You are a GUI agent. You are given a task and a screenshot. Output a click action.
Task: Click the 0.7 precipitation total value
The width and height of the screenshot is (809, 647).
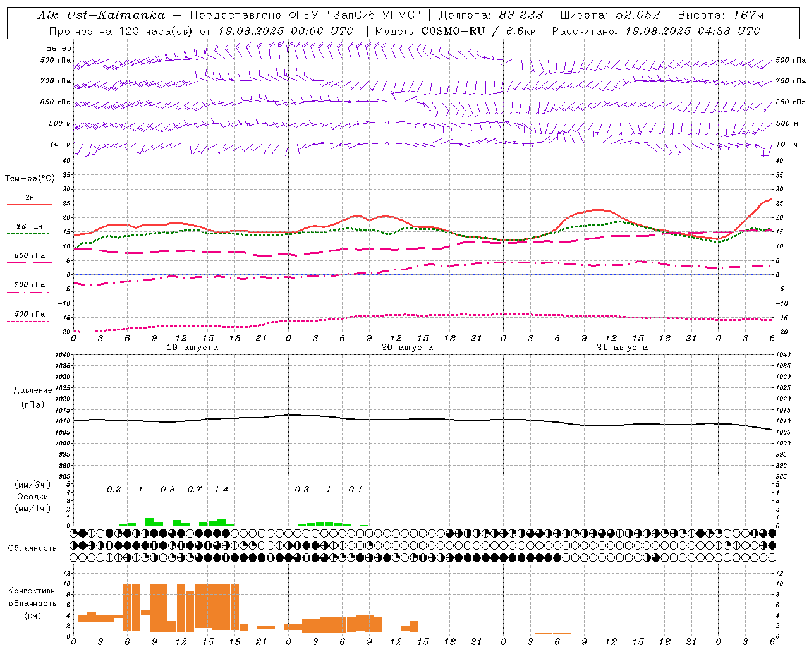coord(195,490)
